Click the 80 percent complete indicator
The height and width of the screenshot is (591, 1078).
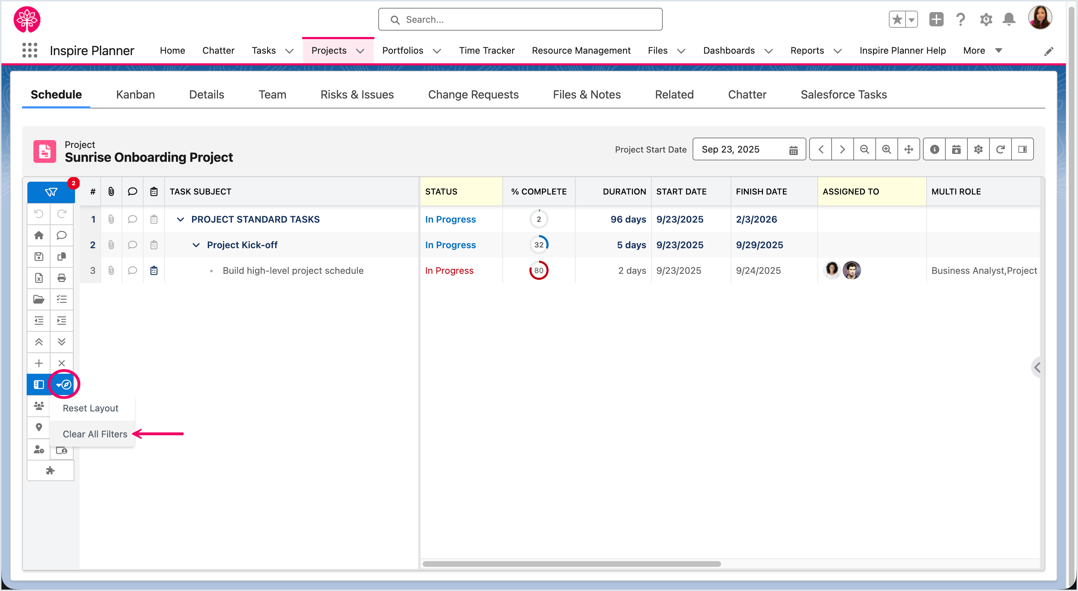click(539, 270)
